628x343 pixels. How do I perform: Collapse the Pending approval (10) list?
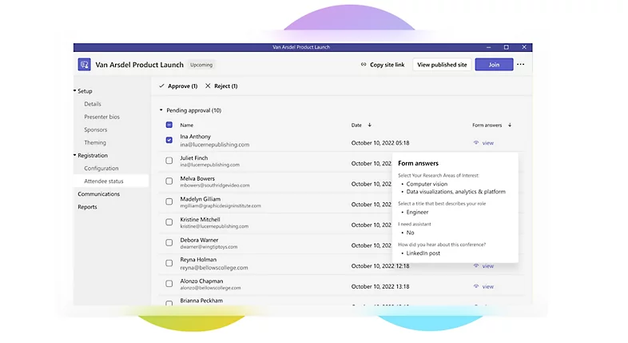tap(161, 110)
